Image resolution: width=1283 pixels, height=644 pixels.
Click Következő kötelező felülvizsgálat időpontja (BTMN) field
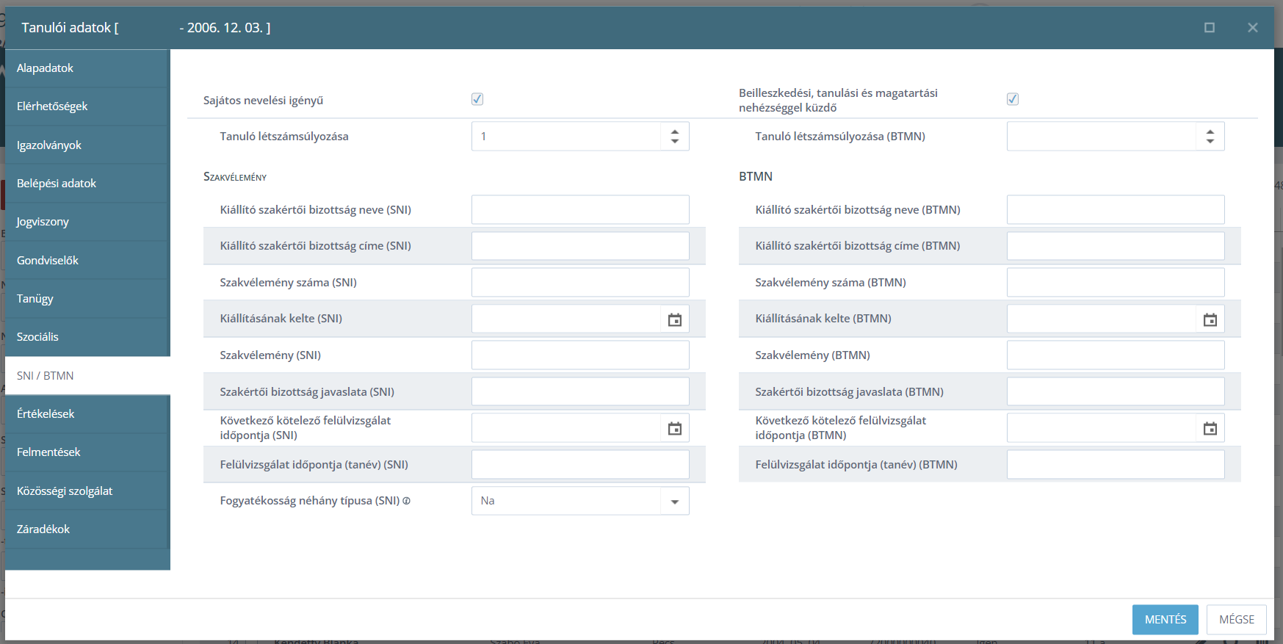point(1102,428)
